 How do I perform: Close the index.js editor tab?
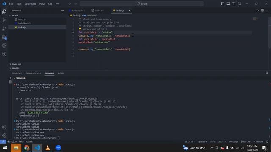pos(130,11)
